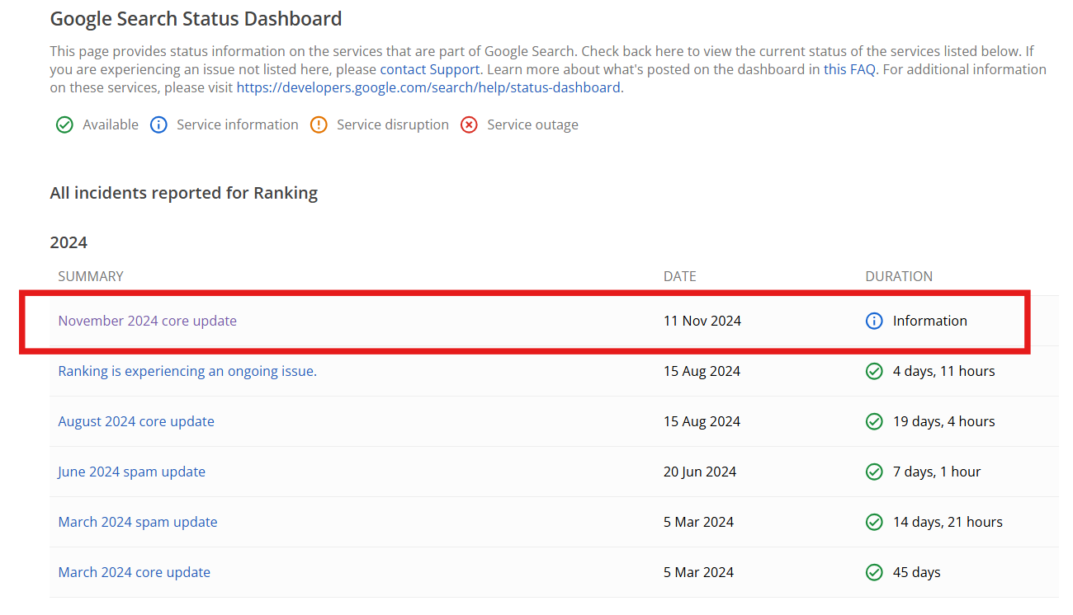Click the green check beside '19 days, 4 hours'
The height and width of the screenshot is (615, 1073).
(874, 421)
